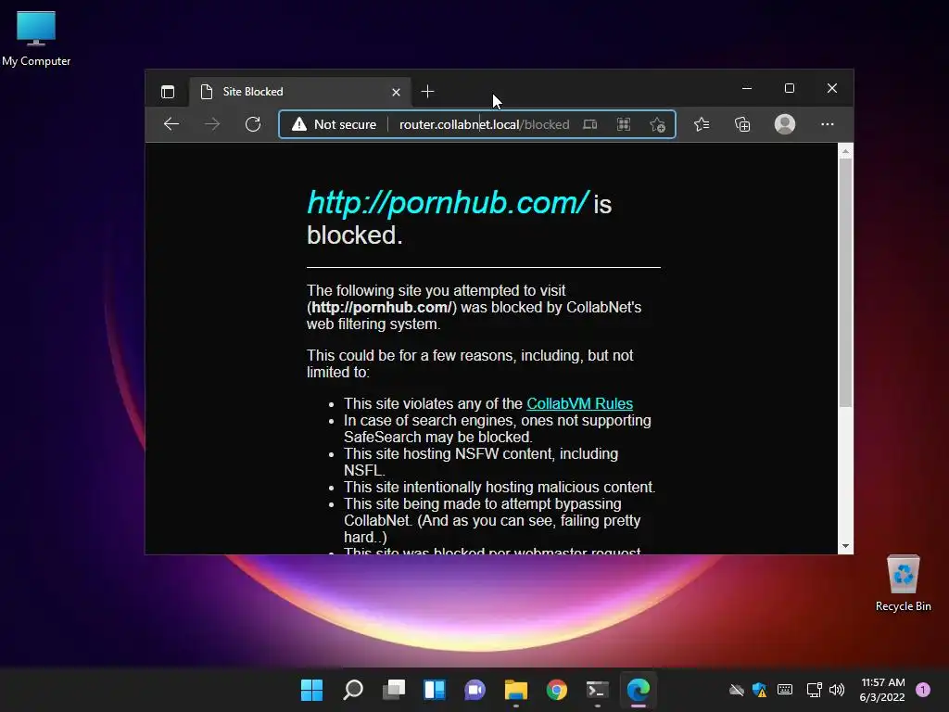Open the terminal taskbar icon
Viewport: 949px width, 712px height.
pos(598,690)
